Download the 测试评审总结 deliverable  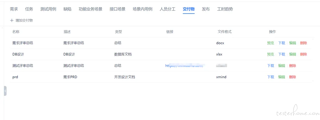click(x=271, y=66)
